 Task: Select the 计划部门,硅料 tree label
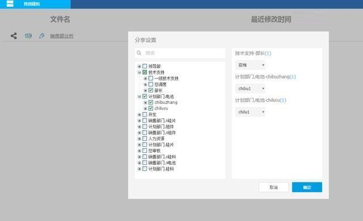click(161, 169)
